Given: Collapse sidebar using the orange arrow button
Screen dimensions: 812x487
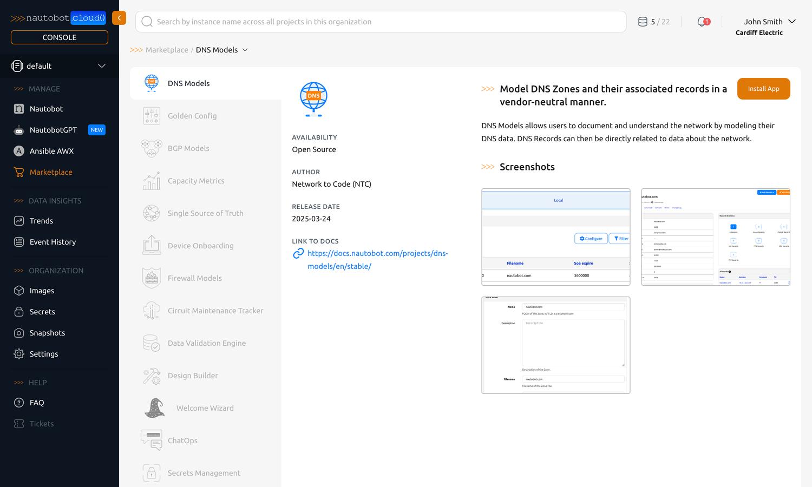Looking at the screenshot, I should (119, 18).
